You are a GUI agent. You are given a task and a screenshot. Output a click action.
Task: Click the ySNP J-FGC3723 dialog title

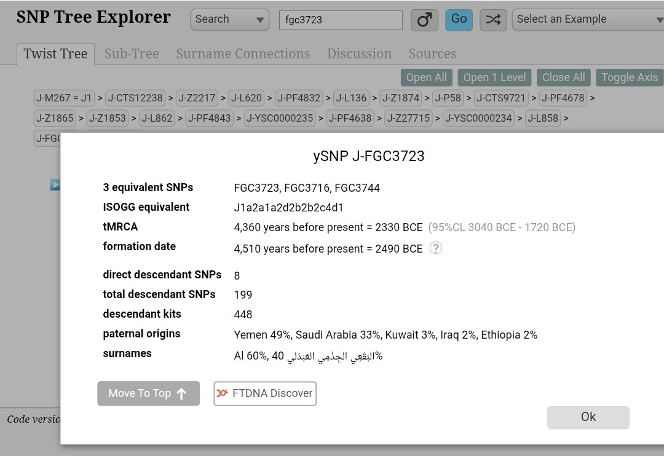(368, 156)
